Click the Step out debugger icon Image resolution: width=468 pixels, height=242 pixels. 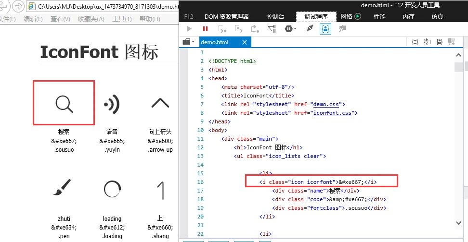pos(255,29)
